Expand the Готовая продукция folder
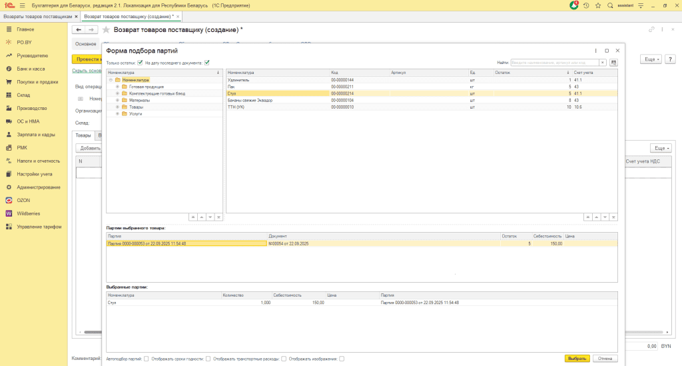 pos(117,87)
